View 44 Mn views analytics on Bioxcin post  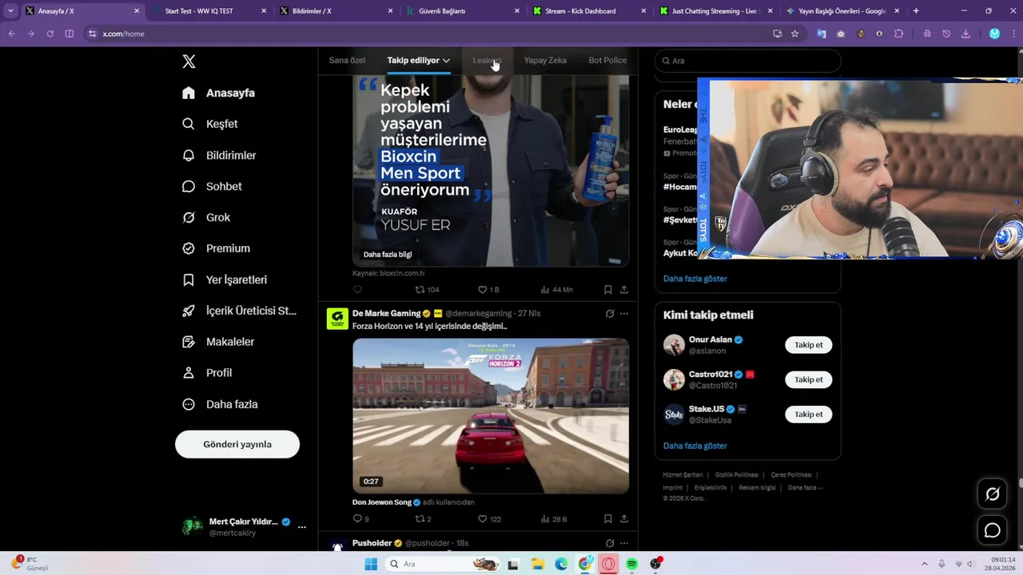point(557,289)
